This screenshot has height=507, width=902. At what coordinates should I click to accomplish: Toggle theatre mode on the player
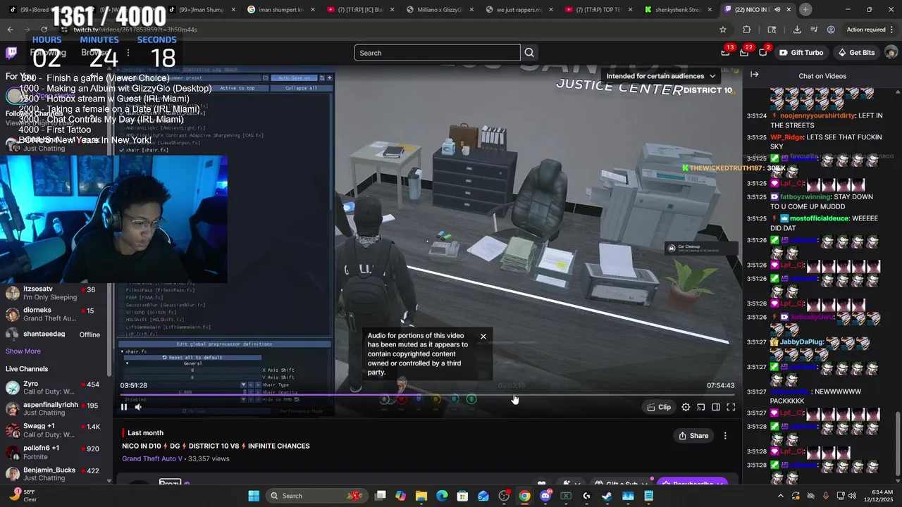pos(716,407)
